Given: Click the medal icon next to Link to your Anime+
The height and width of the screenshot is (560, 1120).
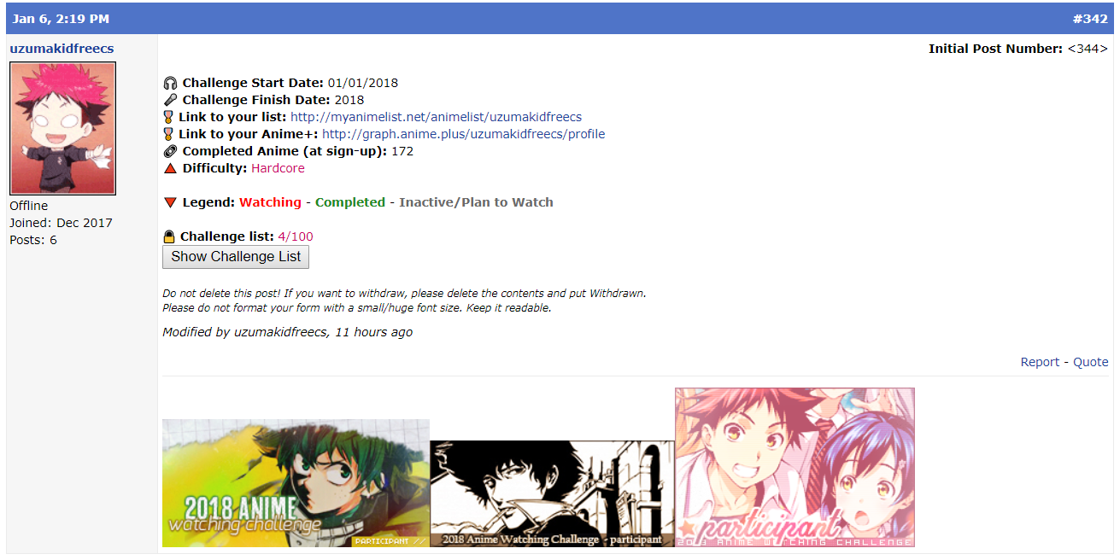Looking at the screenshot, I should (168, 134).
